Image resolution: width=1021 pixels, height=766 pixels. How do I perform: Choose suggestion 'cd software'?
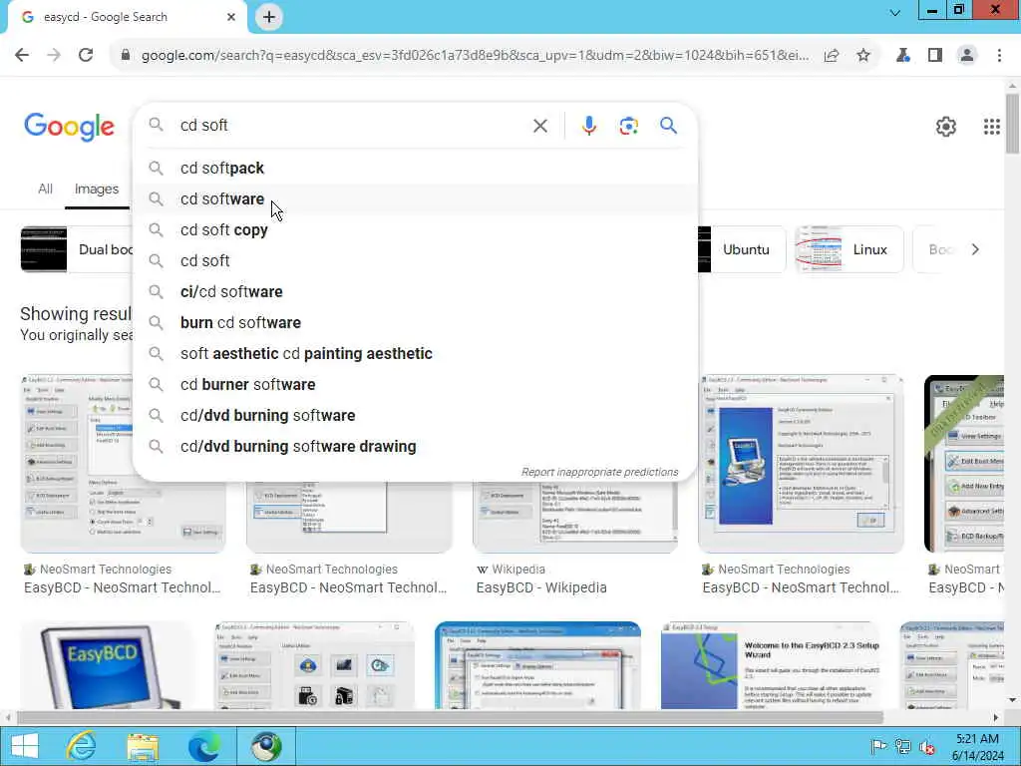[415, 198]
